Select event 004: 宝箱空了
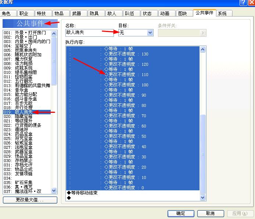The height and width of the screenshot is (219, 255). tap(27, 46)
